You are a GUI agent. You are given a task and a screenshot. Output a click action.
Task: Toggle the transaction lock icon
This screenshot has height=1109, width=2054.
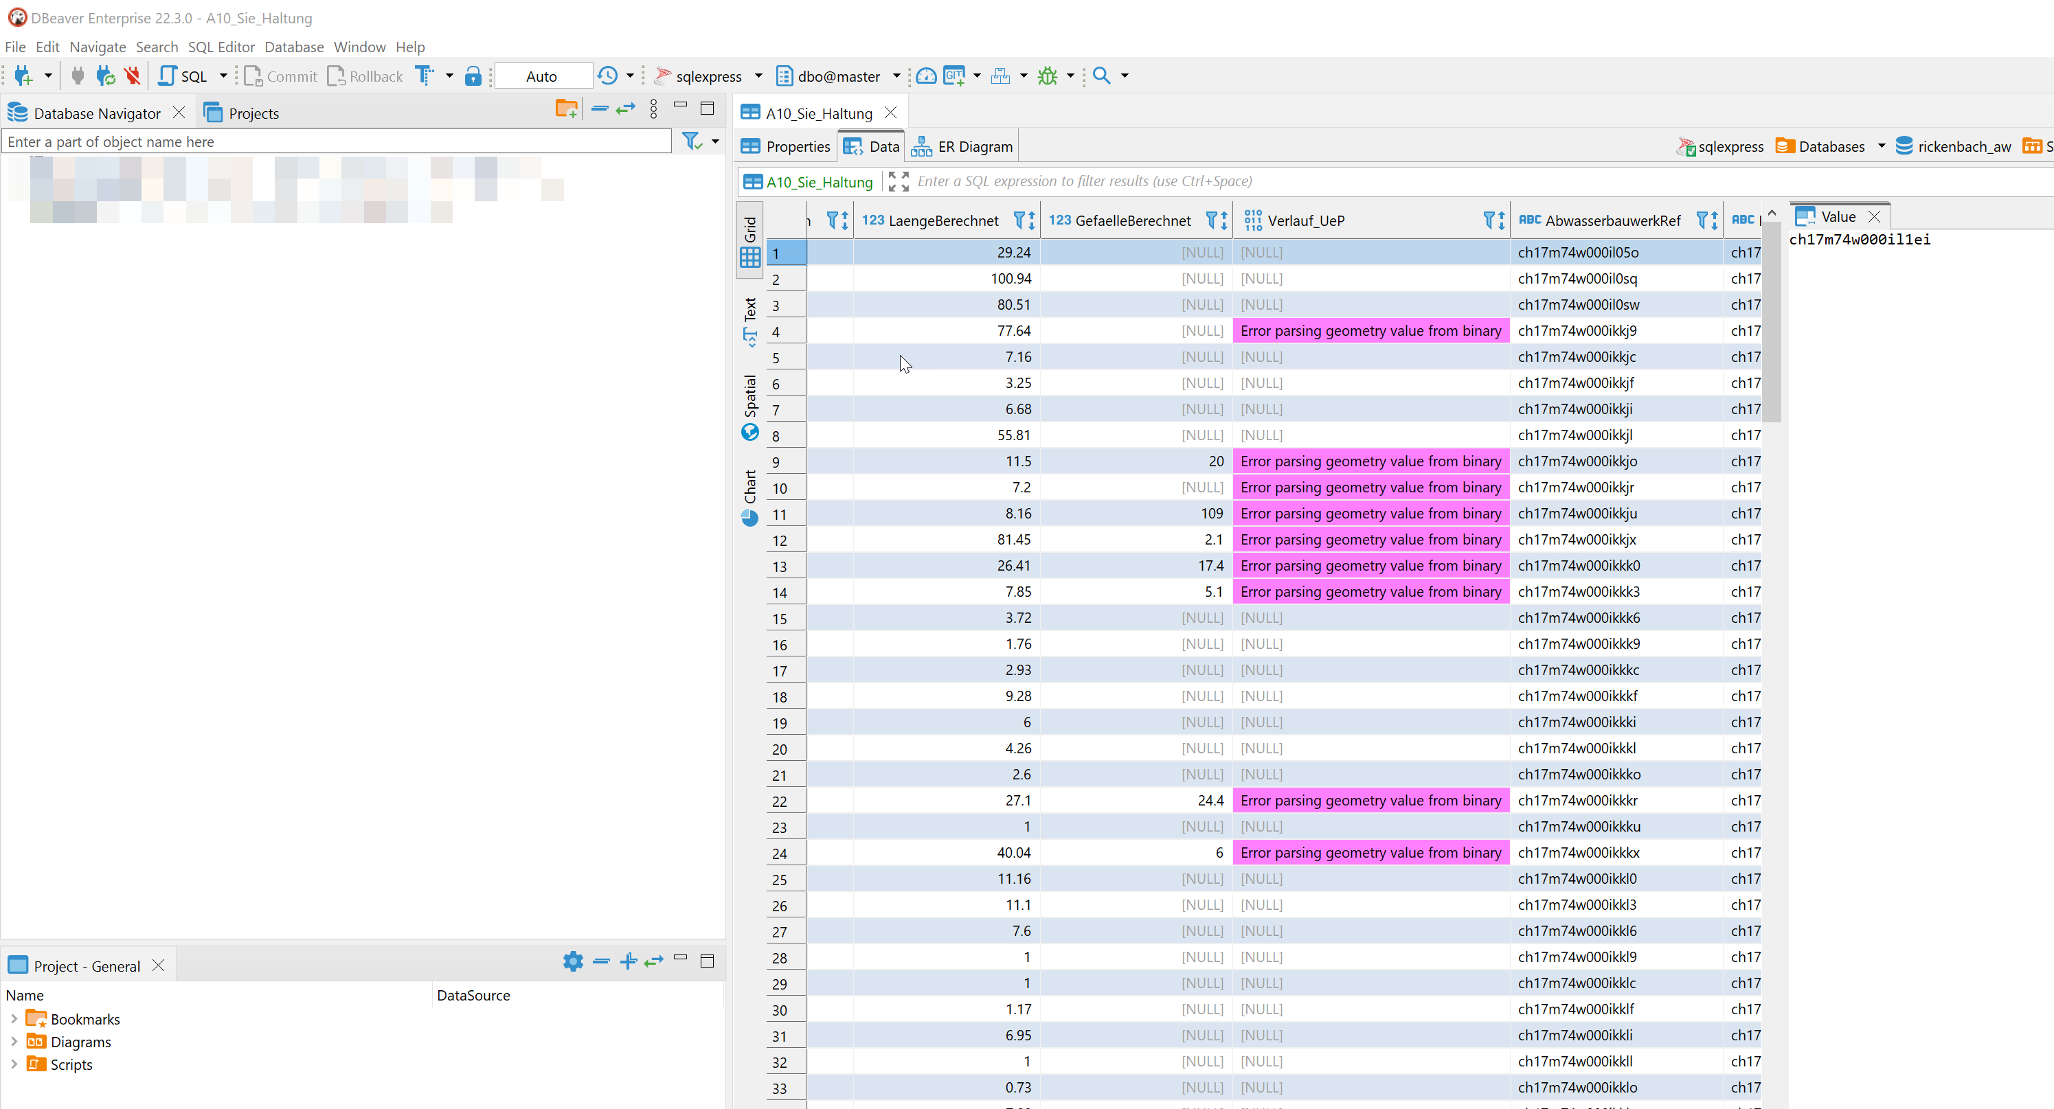473,76
